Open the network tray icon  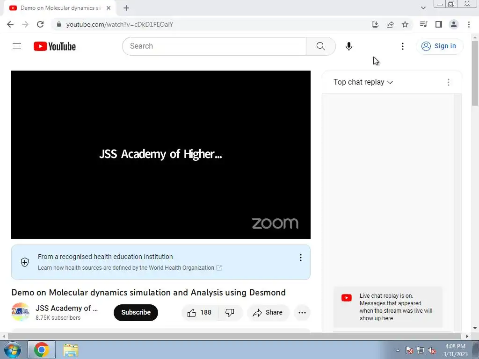(421, 350)
